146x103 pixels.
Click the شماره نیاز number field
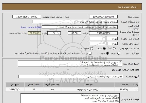pos(103,17)
